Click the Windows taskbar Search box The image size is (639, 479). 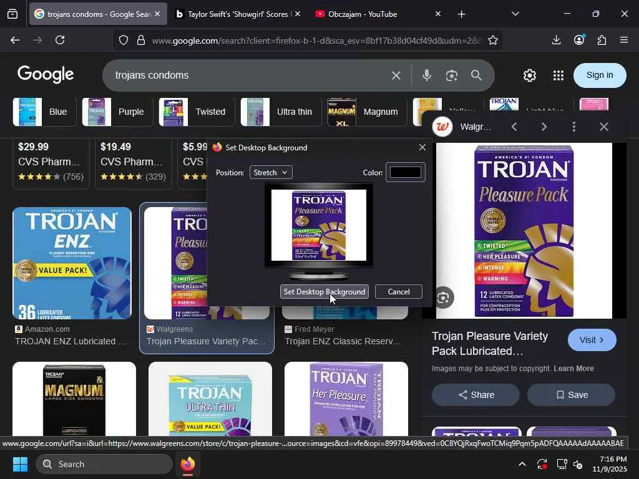(x=104, y=464)
